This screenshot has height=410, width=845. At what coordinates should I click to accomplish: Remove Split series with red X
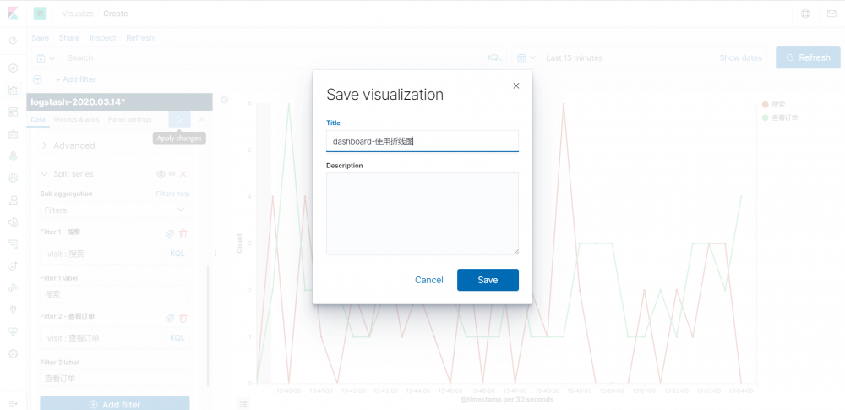183,174
